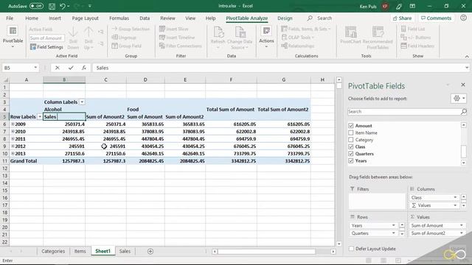Open the Class field dropdown in Columns
The width and height of the screenshot is (472, 265).
click(x=455, y=197)
